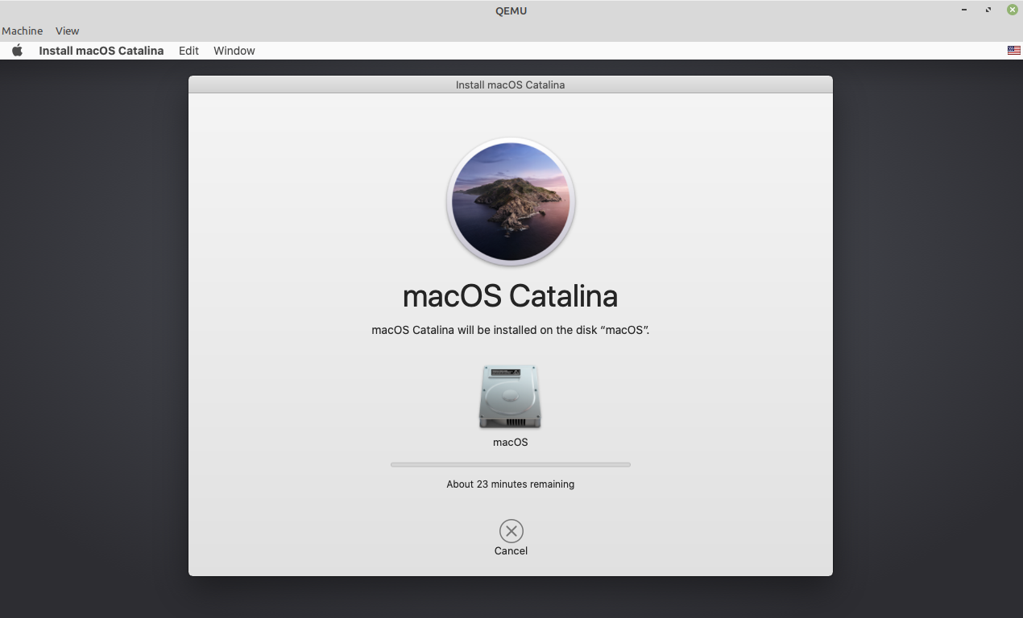Image resolution: width=1023 pixels, height=618 pixels.
Task: Click the macOS Catalina heading text
Action: tap(510, 296)
